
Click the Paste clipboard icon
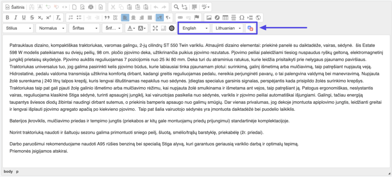click(129, 7)
